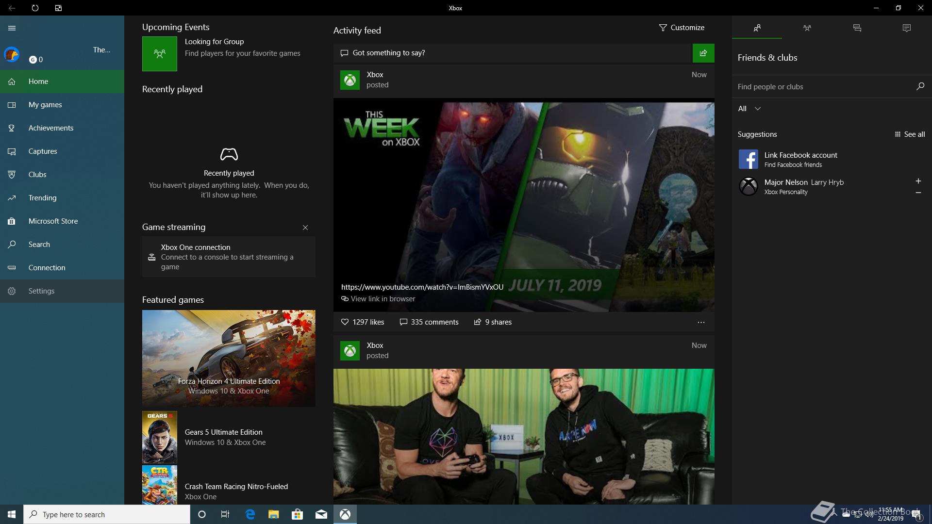
Task: Open Xbox avatar on first post
Action: [x=350, y=80]
